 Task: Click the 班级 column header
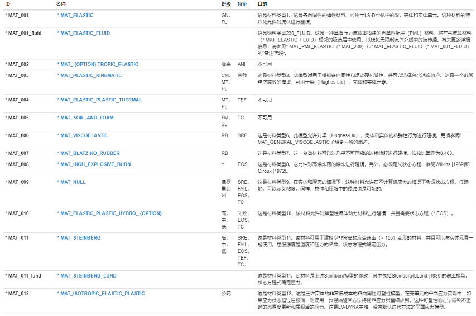coord(226,4)
